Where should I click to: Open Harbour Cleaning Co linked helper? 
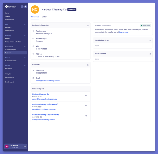click(x=41, y=94)
